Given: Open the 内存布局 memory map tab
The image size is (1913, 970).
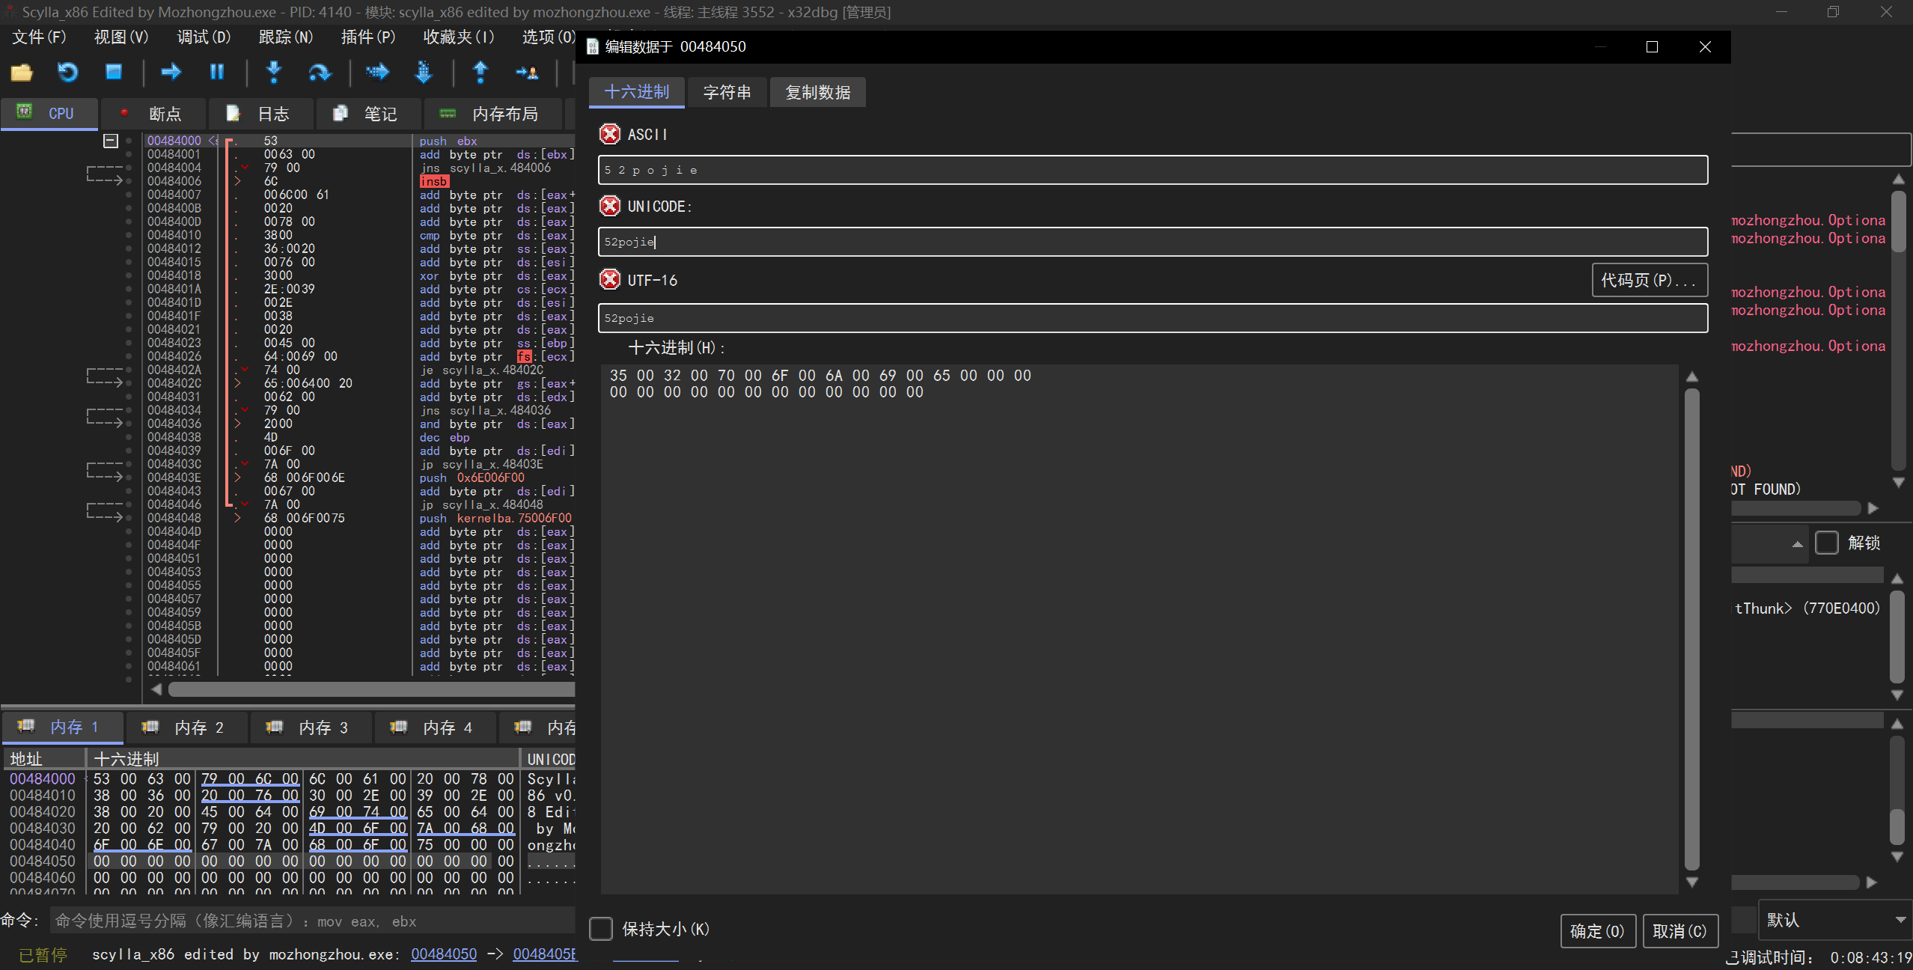Looking at the screenshot, I should (x=493, y=114).
